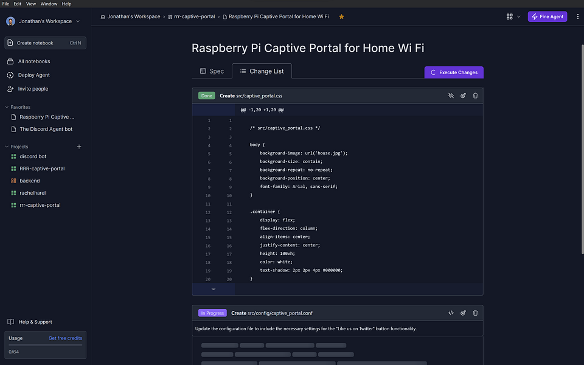Collapse the Favorites section
Image resolution: width=584 pixels, height=365 pixels.
(7, 107)
